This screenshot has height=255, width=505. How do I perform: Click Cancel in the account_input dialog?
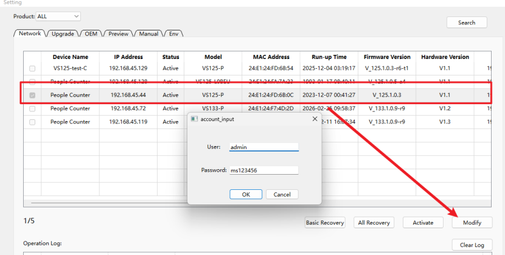282,195
